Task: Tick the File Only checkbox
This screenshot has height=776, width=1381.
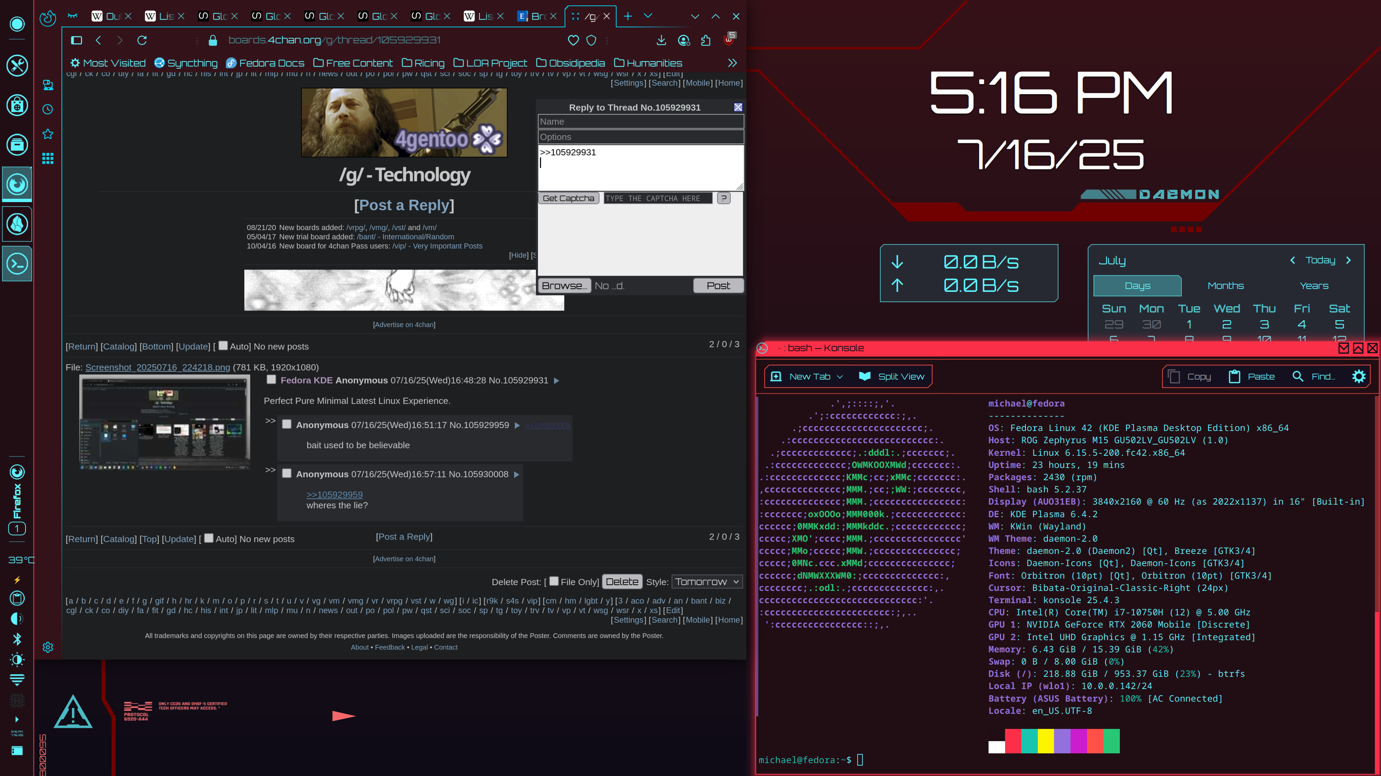Action: 554,580
